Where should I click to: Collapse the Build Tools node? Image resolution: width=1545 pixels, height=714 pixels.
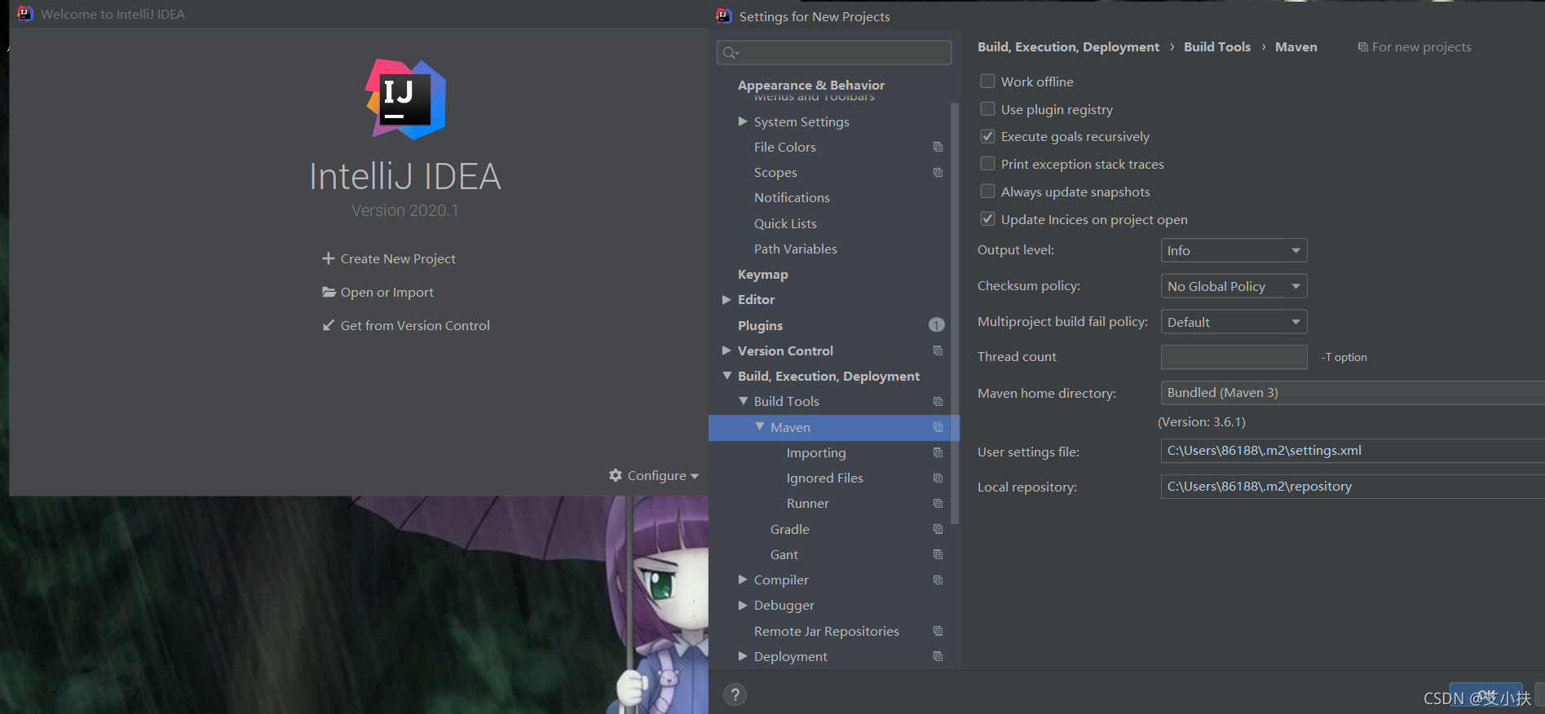pyautogui.click(x=743, y=401)
